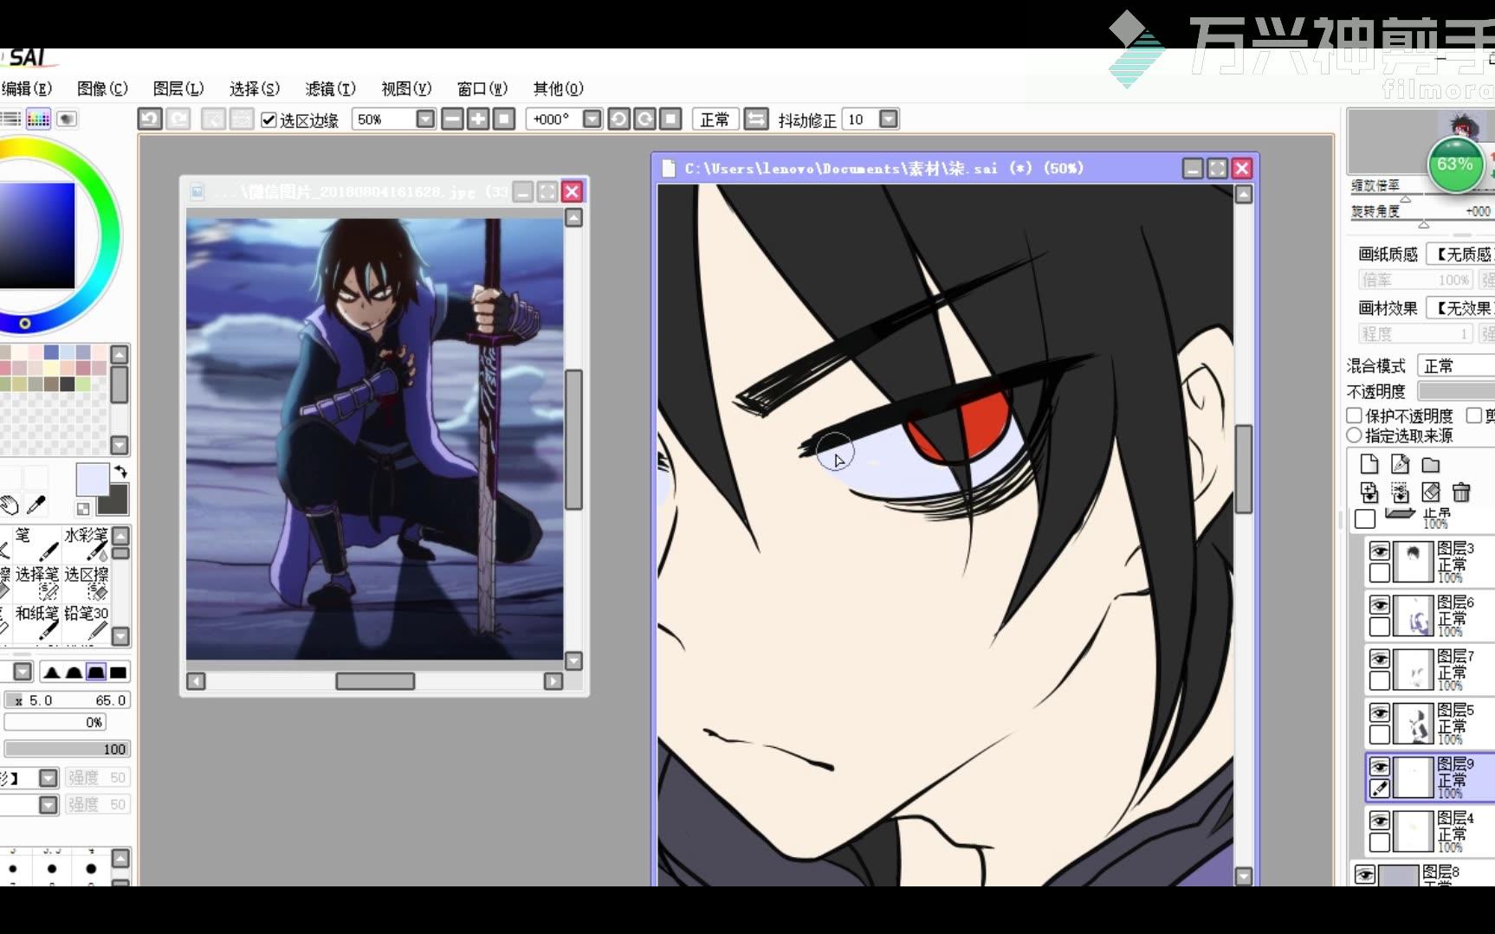Delete the selected layer with the trash icon
This screenshot has width=1495, height=934.
[x=1461, y=493]
